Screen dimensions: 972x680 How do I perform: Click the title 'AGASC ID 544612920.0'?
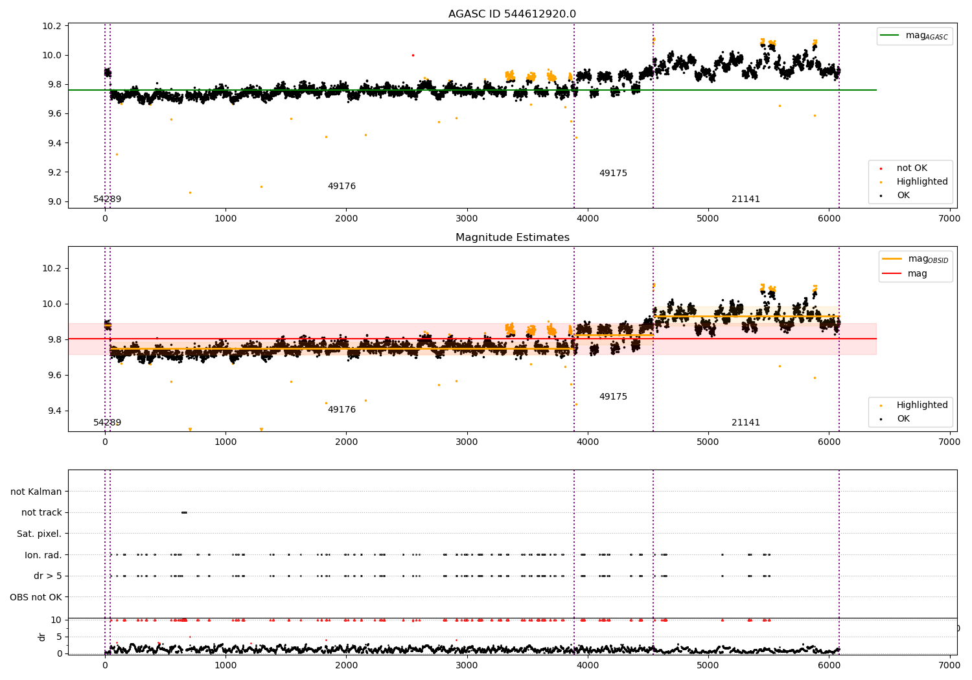[512, 14]
